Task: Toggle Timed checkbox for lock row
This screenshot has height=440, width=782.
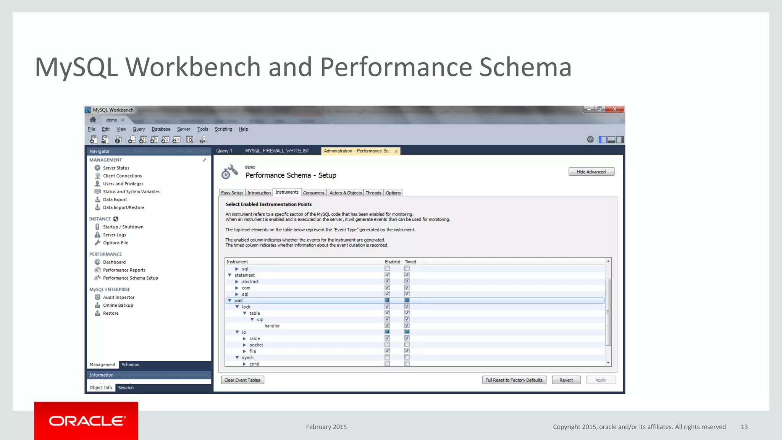Action: (407, 306)
